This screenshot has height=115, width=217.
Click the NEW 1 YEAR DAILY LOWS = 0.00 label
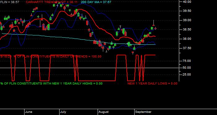point(152,84)
